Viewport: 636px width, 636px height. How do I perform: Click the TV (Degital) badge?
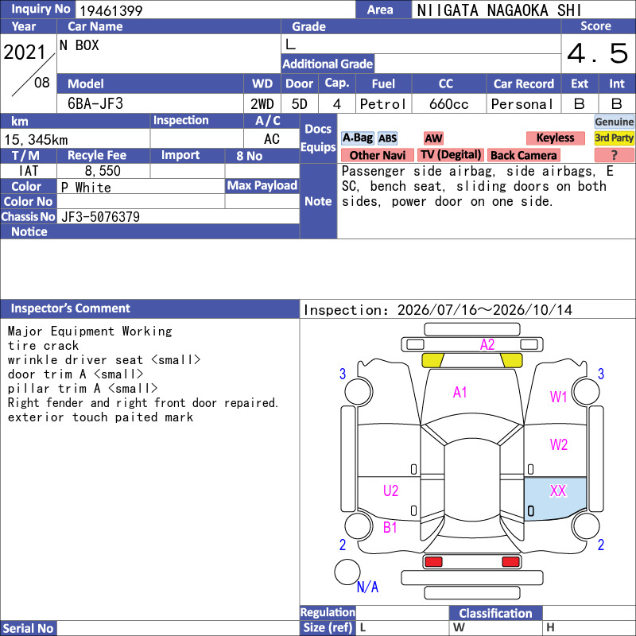click(x=450, y=155)
